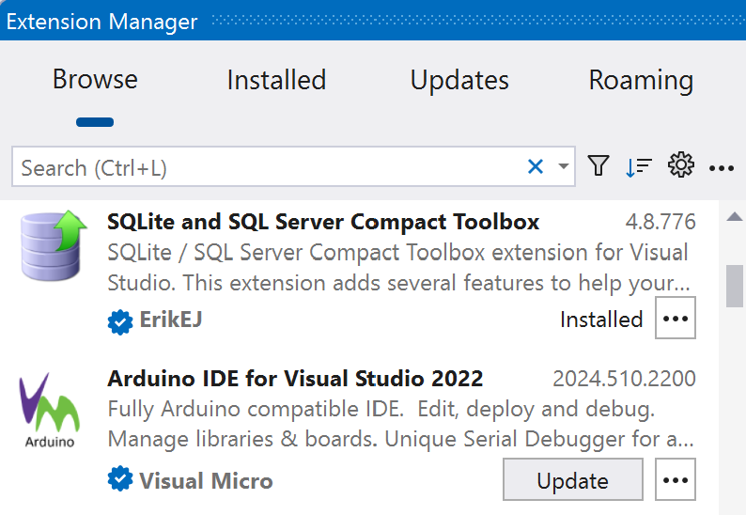This screenshot has height=515, width=746.
Task: Click Visual Micro verified publisher badge
Action: coord(120,481)
